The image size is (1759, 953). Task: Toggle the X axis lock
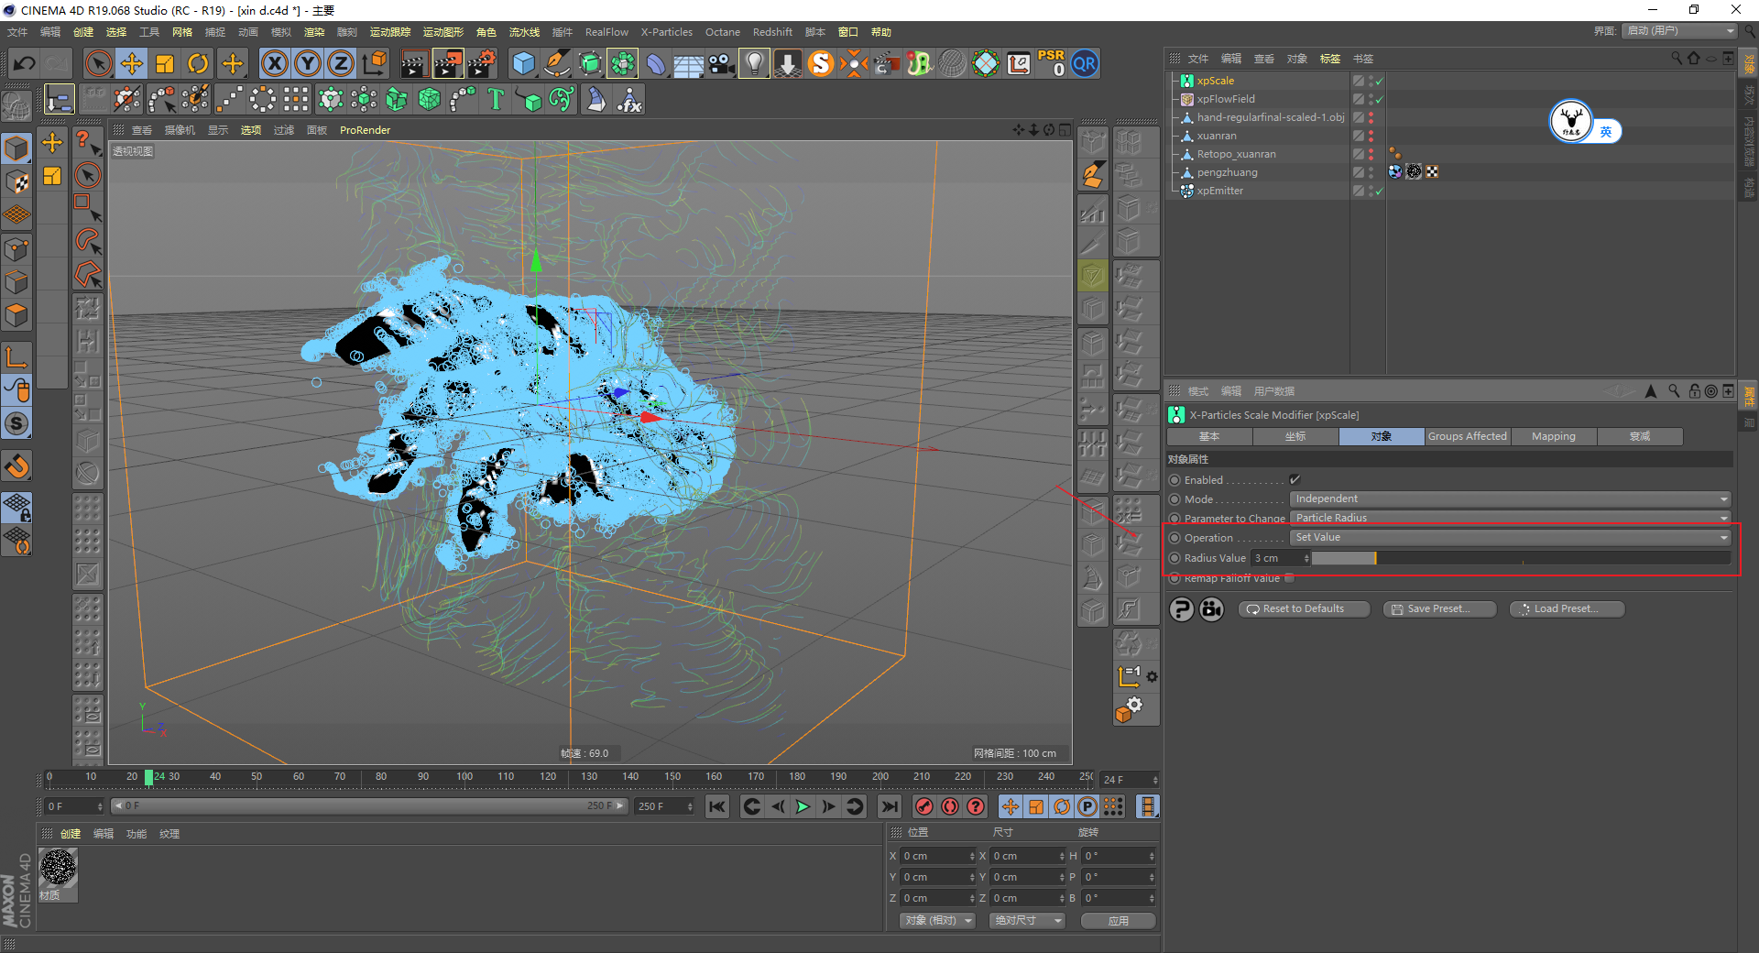(x=274, y=63)
